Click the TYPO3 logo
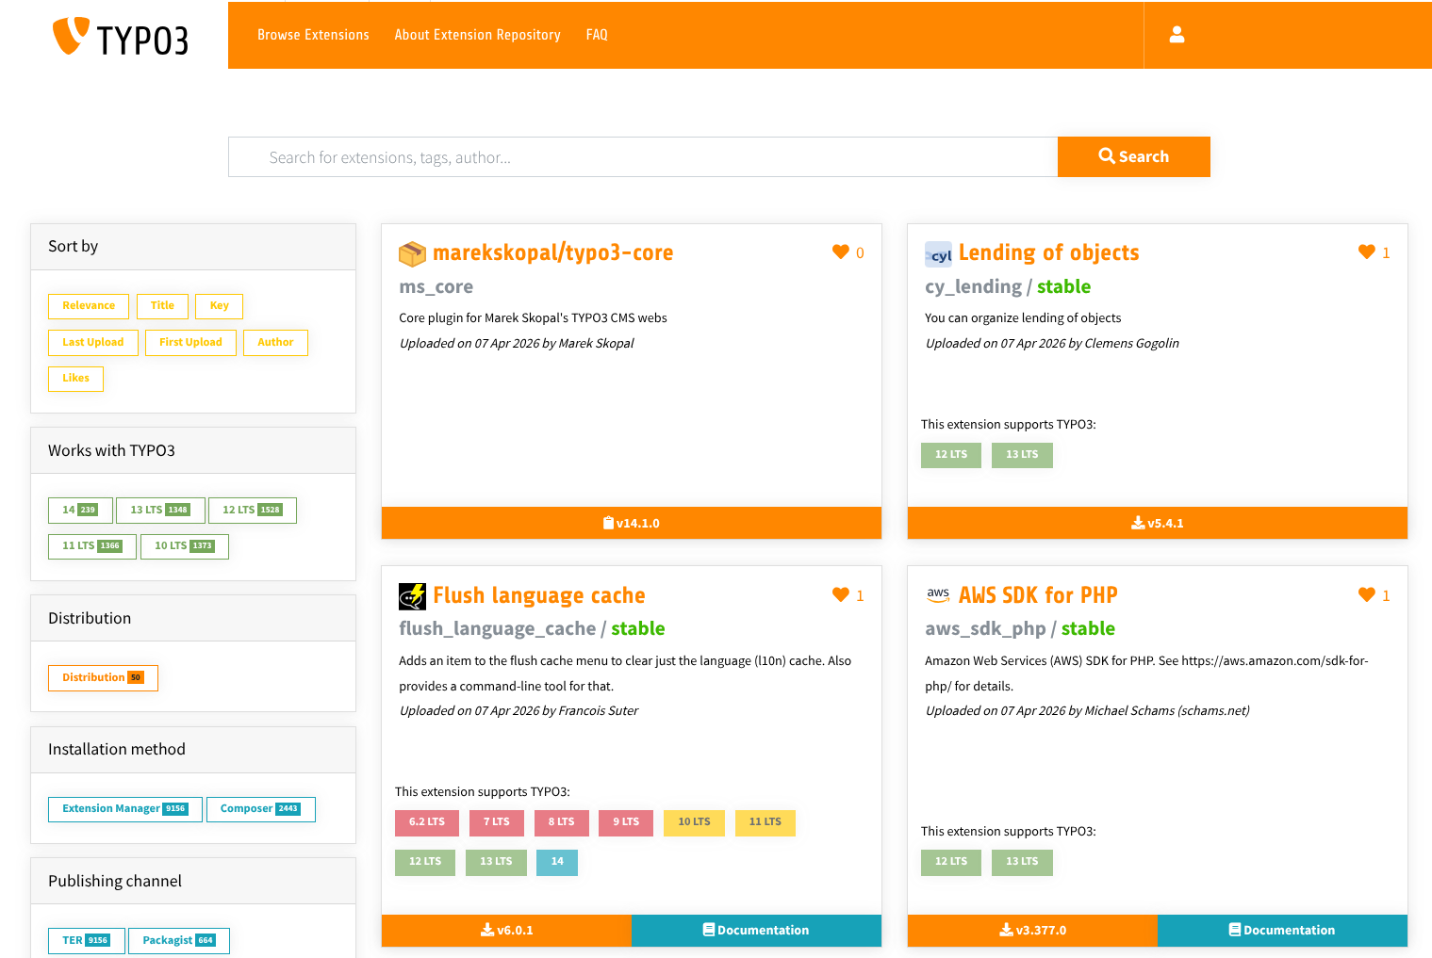1432x958 pixels. (120, 37)
